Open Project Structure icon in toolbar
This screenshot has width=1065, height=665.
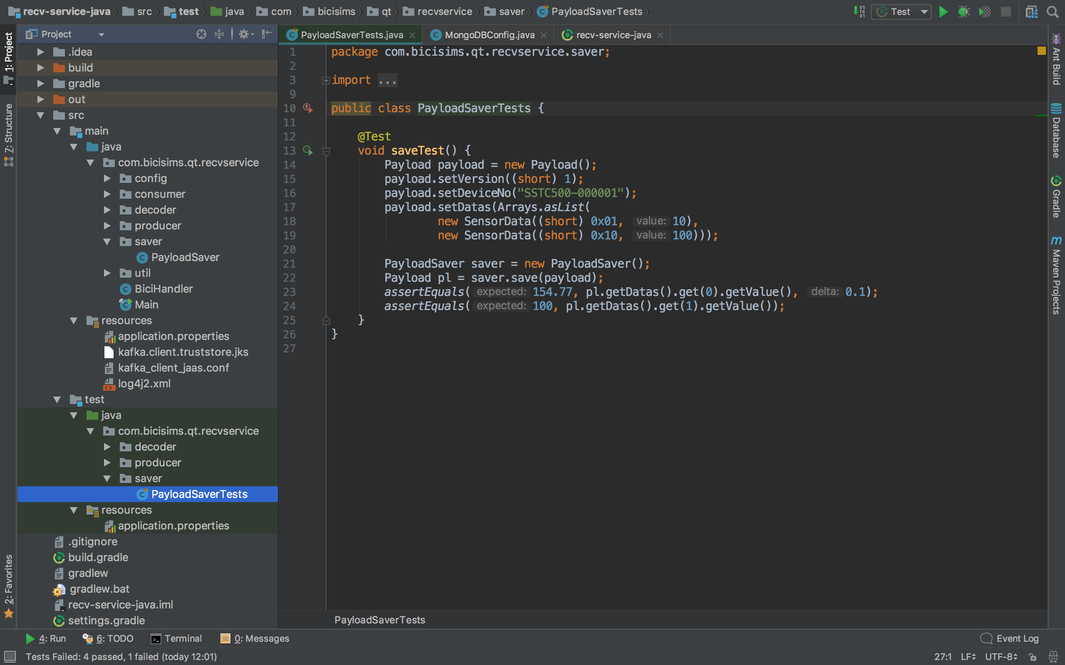click(x=1031, y=12)
